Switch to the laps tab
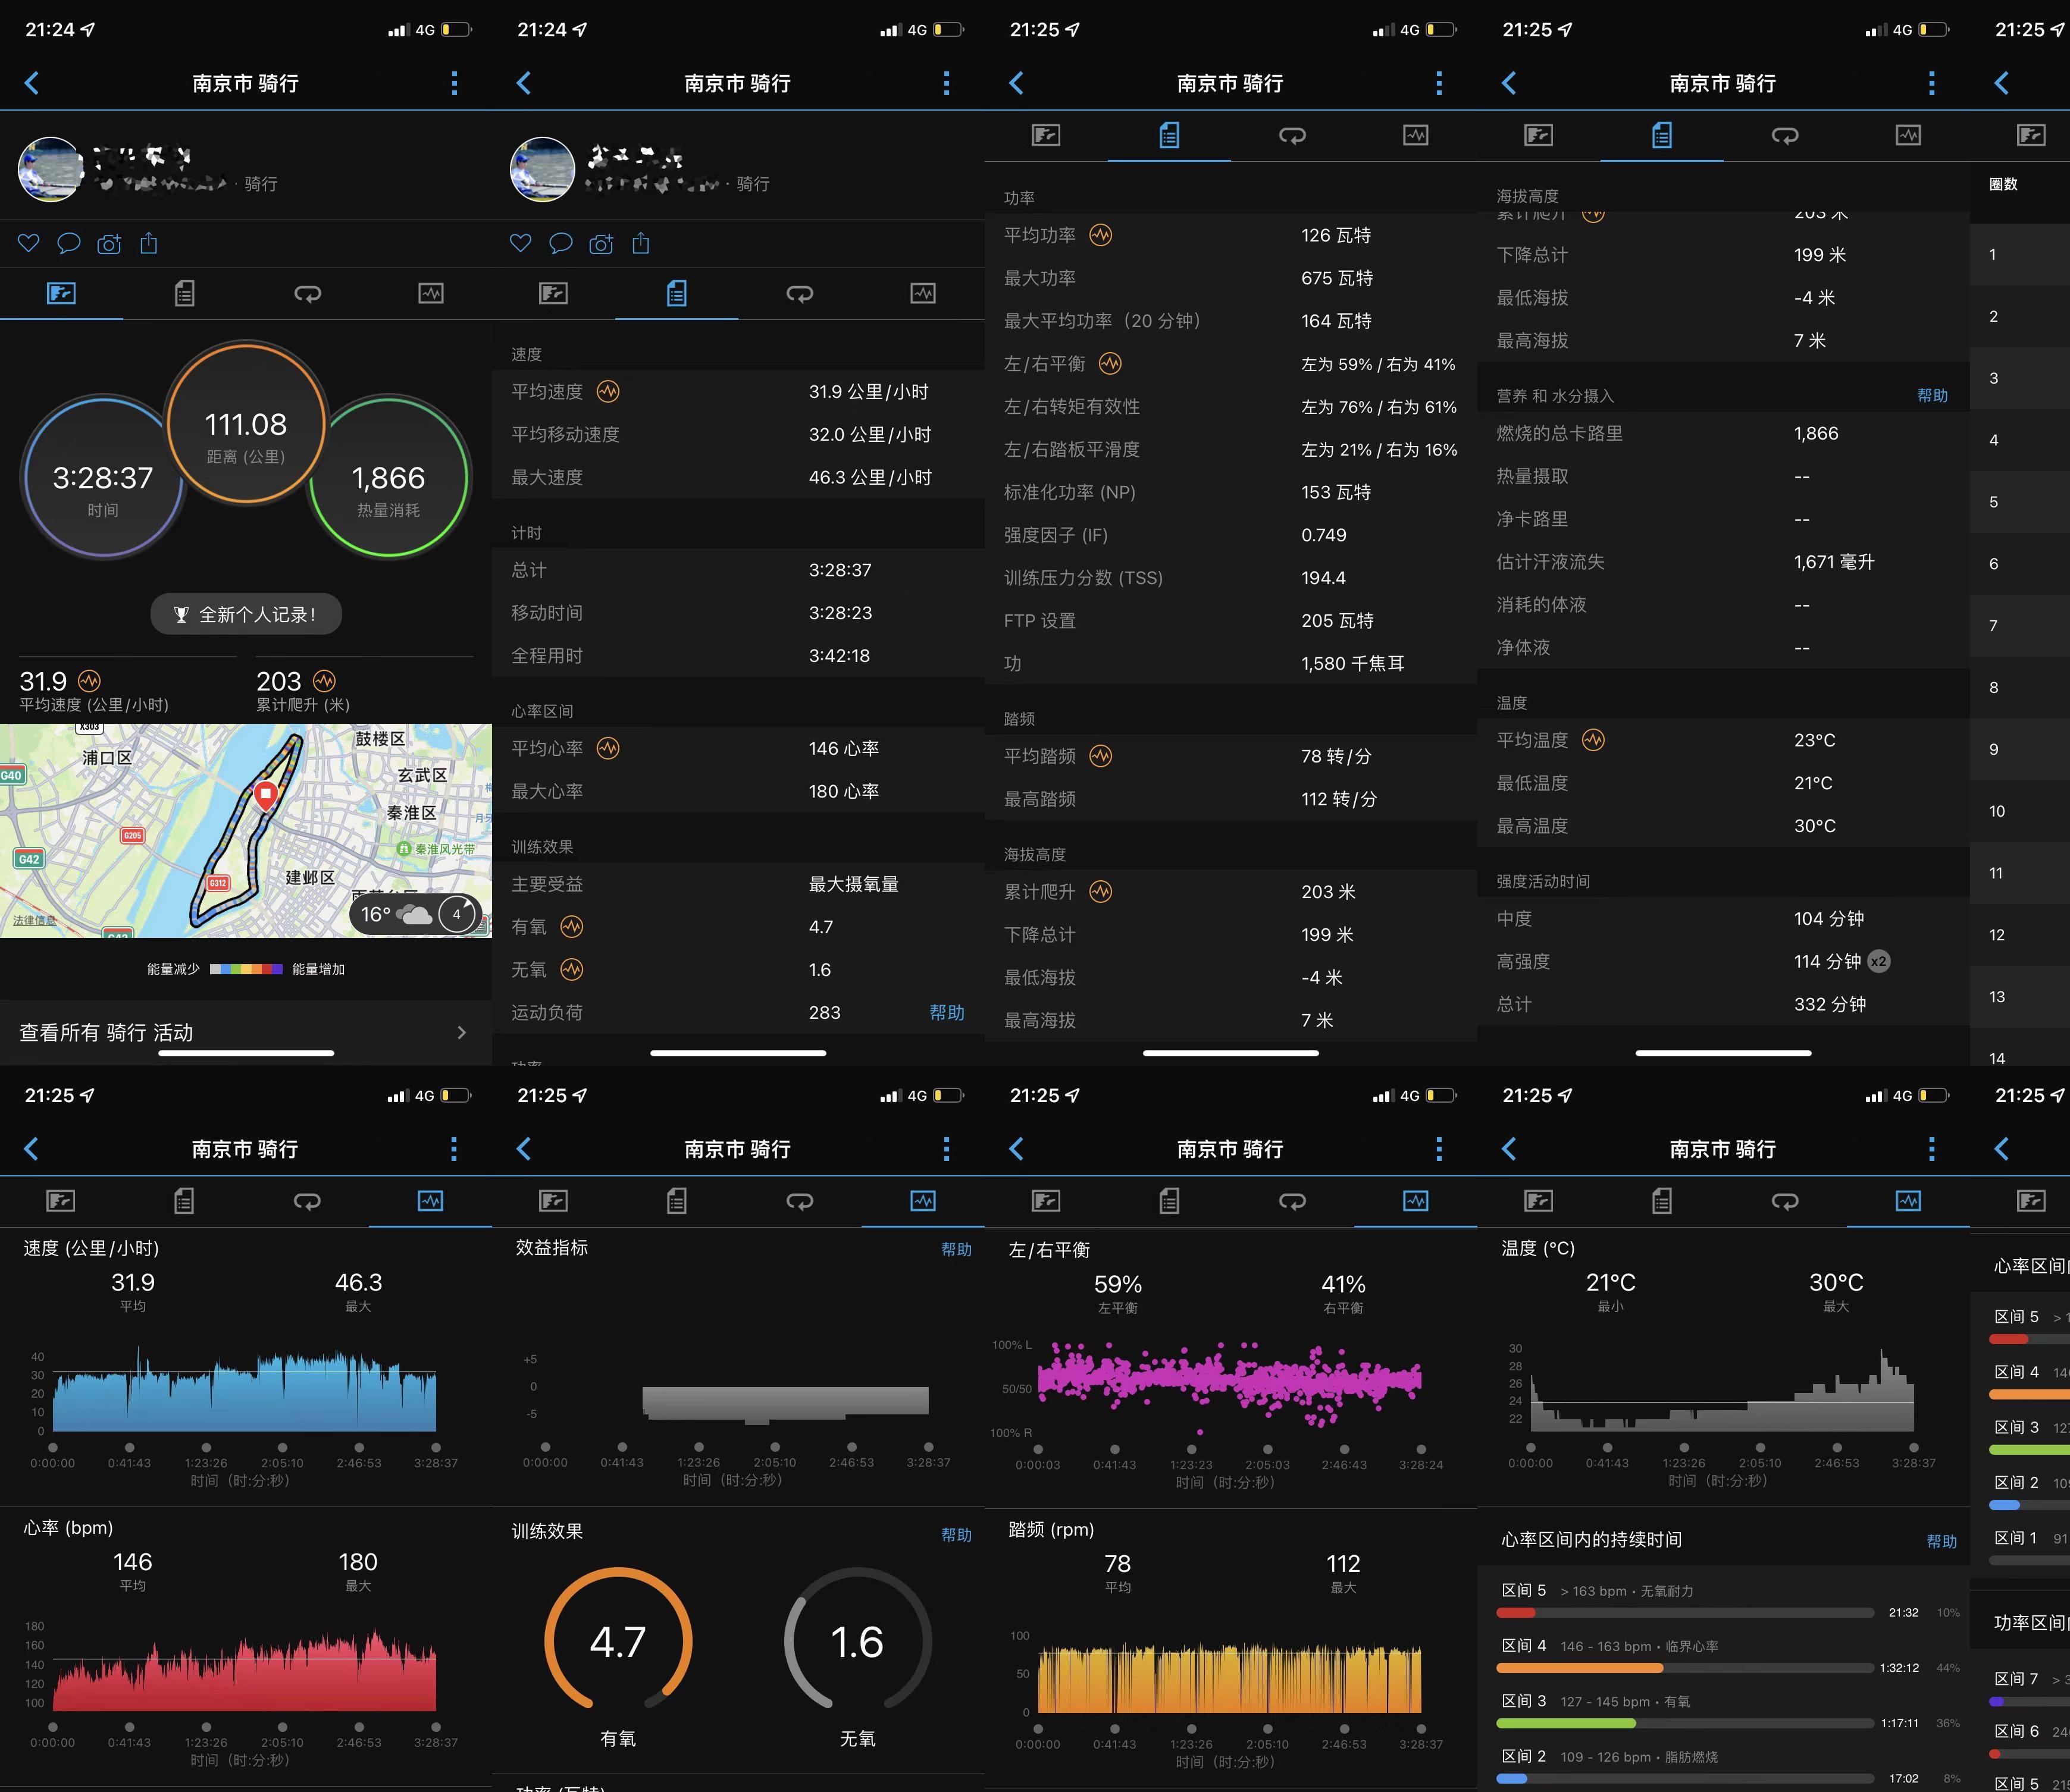This screenshot has width=2070, height=1792. [x=307, y=293]
